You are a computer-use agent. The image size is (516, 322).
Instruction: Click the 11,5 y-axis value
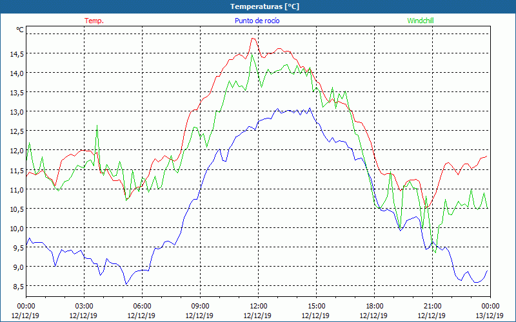pyautogui.click(x=17, y=171)
